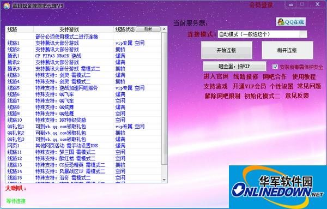Click the 开始连接 button
This screenshot has height=209, width=327.
pyautogui.click(x=227, y=50)
